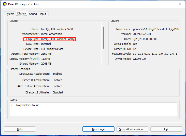
Task: Click the driver date '9/29/2016 08:00:00'
Action: pos(145,39)
